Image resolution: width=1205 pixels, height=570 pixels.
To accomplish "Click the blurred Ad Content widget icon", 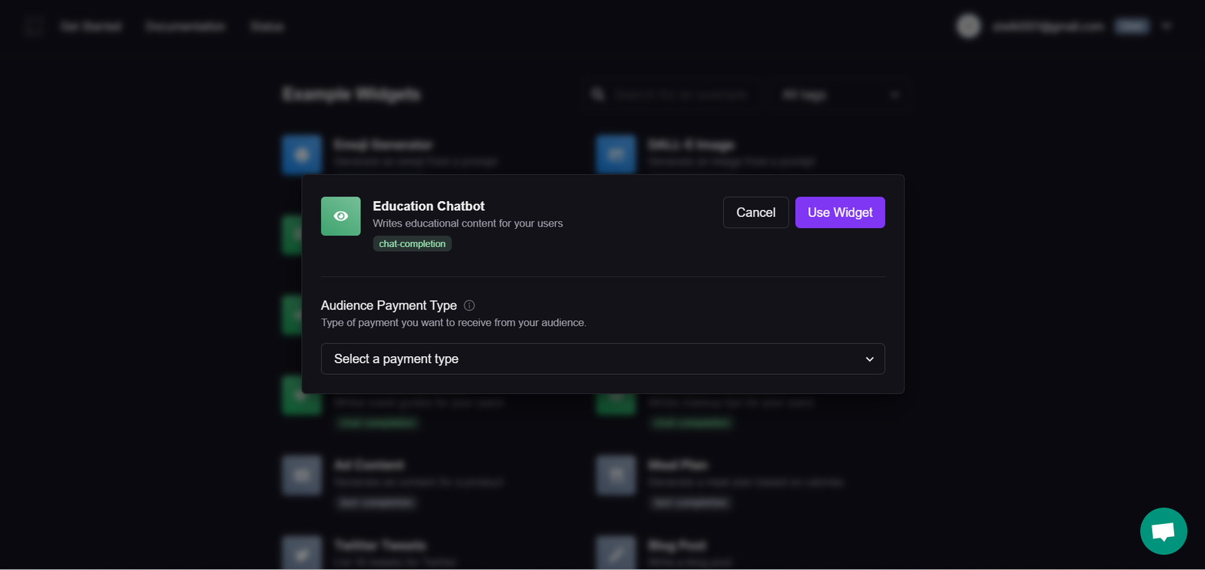I will click(x=302, y=475).
